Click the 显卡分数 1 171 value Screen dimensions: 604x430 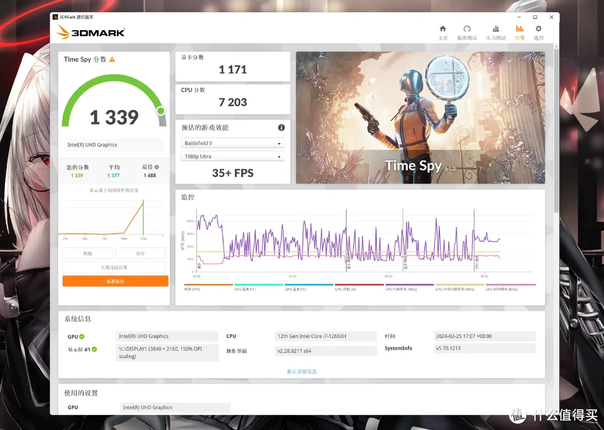point(233,70)
